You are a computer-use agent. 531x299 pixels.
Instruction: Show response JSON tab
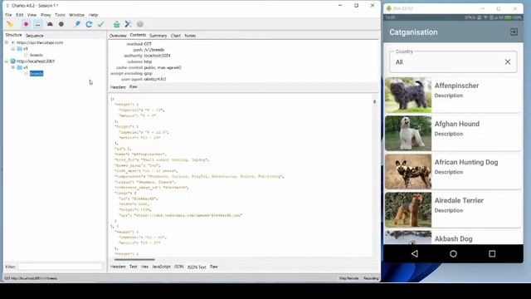pyautogui.click(x=179, y=267)
